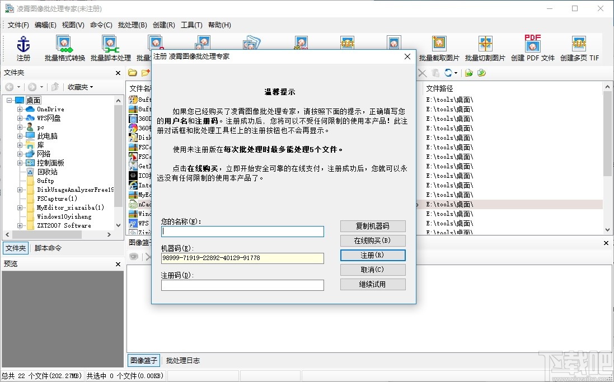Open the 视图(V) menu
Viewport: 614px width, 382px height.
pos(73,25)
